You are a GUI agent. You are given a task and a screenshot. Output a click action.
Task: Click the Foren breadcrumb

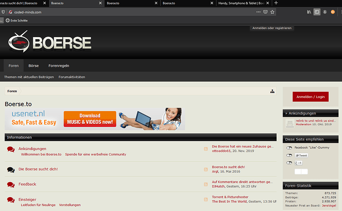coord(12,91)
